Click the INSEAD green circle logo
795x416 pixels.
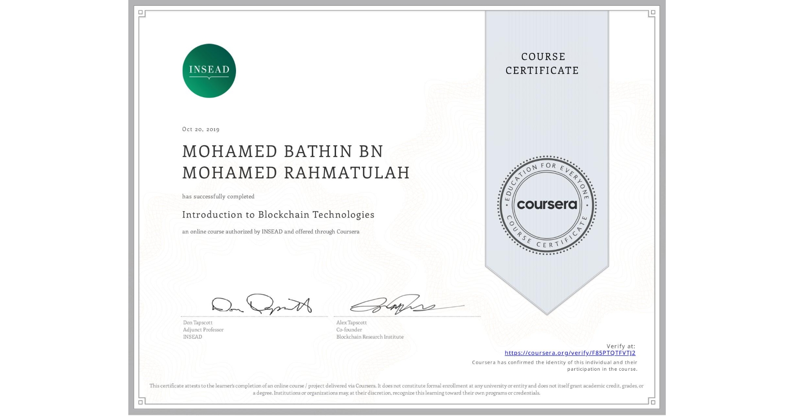coord(209,70)
